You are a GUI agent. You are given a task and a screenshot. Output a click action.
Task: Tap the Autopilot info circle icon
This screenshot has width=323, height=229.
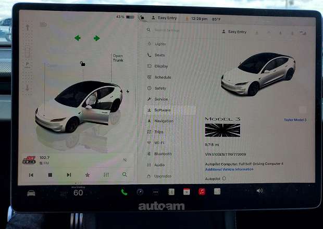pyautogui.click(x=224, y=179)
